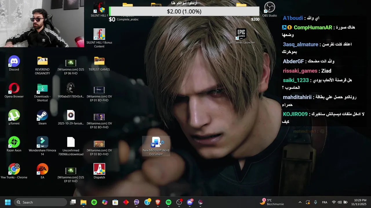The height and width of the screenshot is (208, 371).
Task: Select the EA app desktop shortcut
Action: [42, 171]
